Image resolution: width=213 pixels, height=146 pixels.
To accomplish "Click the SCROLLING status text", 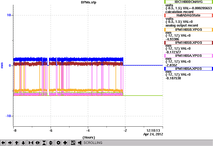I will [93, 143].
